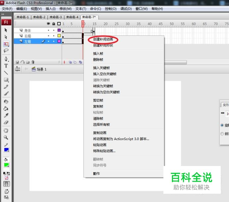Click the Snap to Objects magnet icon
Image resolution: width=229 pixels, height=202 pixels.
(x=6, y=184)
